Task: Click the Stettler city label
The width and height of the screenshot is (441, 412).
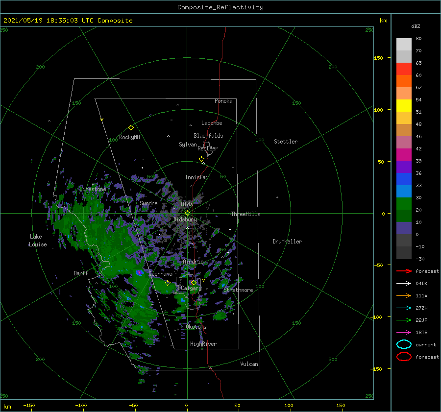Action: point(286,142)
